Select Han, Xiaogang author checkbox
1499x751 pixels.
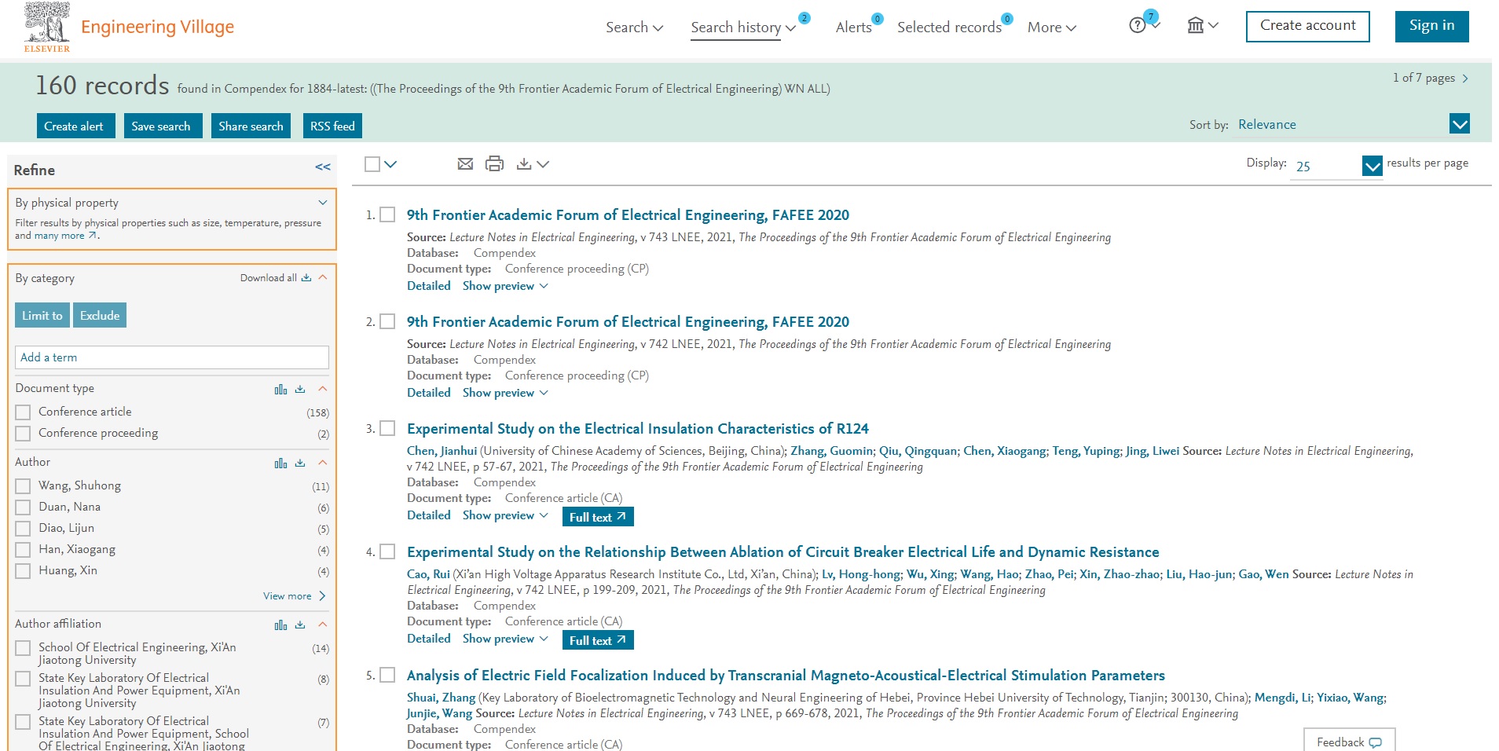point(23,550)
